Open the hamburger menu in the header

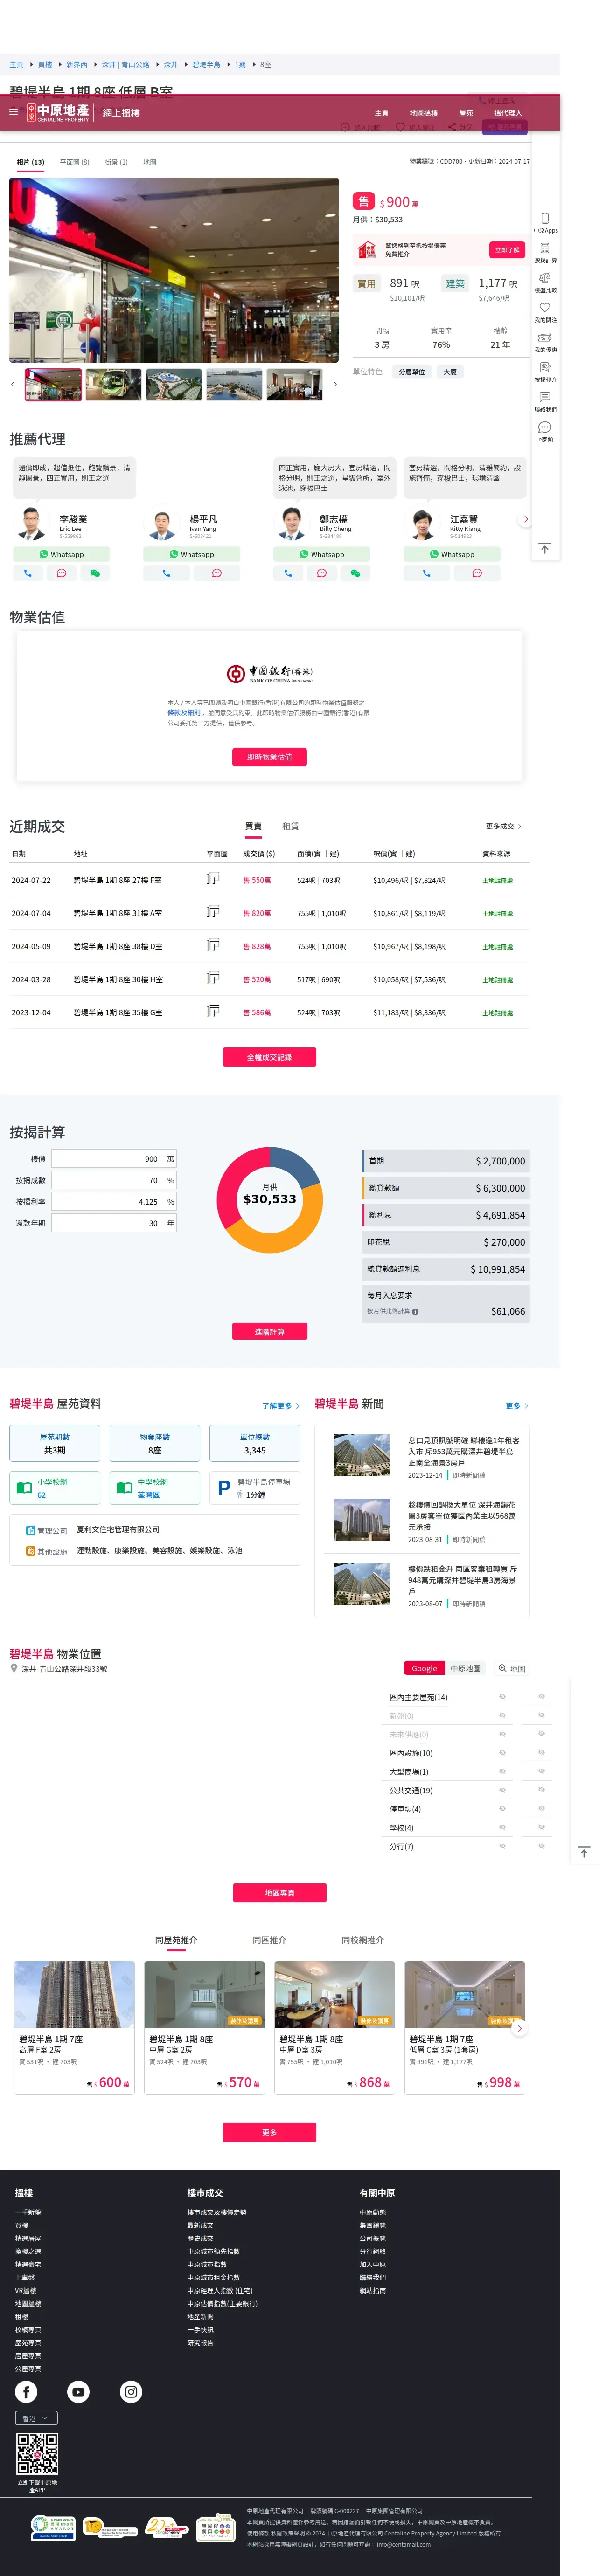pyautogui.click(x=14, y=112)
